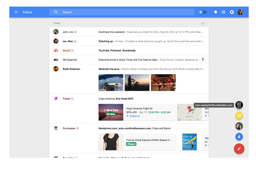This screenshot has height=171, width=256.
Task: Open the Catching up email
Action: click(x=129, y=41)
